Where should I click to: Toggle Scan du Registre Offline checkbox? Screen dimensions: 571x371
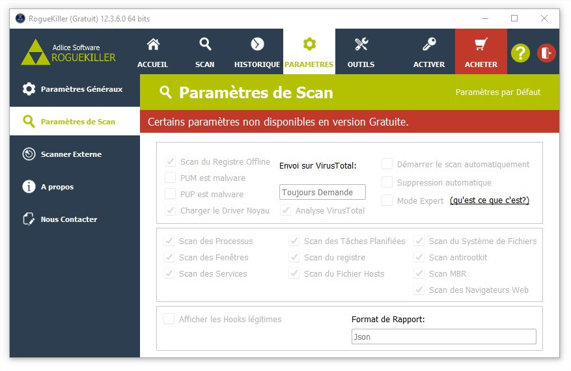[170, 161]
